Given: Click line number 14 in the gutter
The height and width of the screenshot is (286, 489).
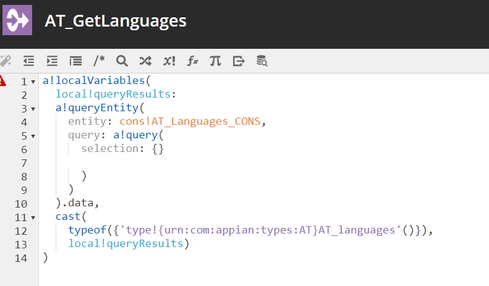Looking at the screenshot, I should [21, 258].
